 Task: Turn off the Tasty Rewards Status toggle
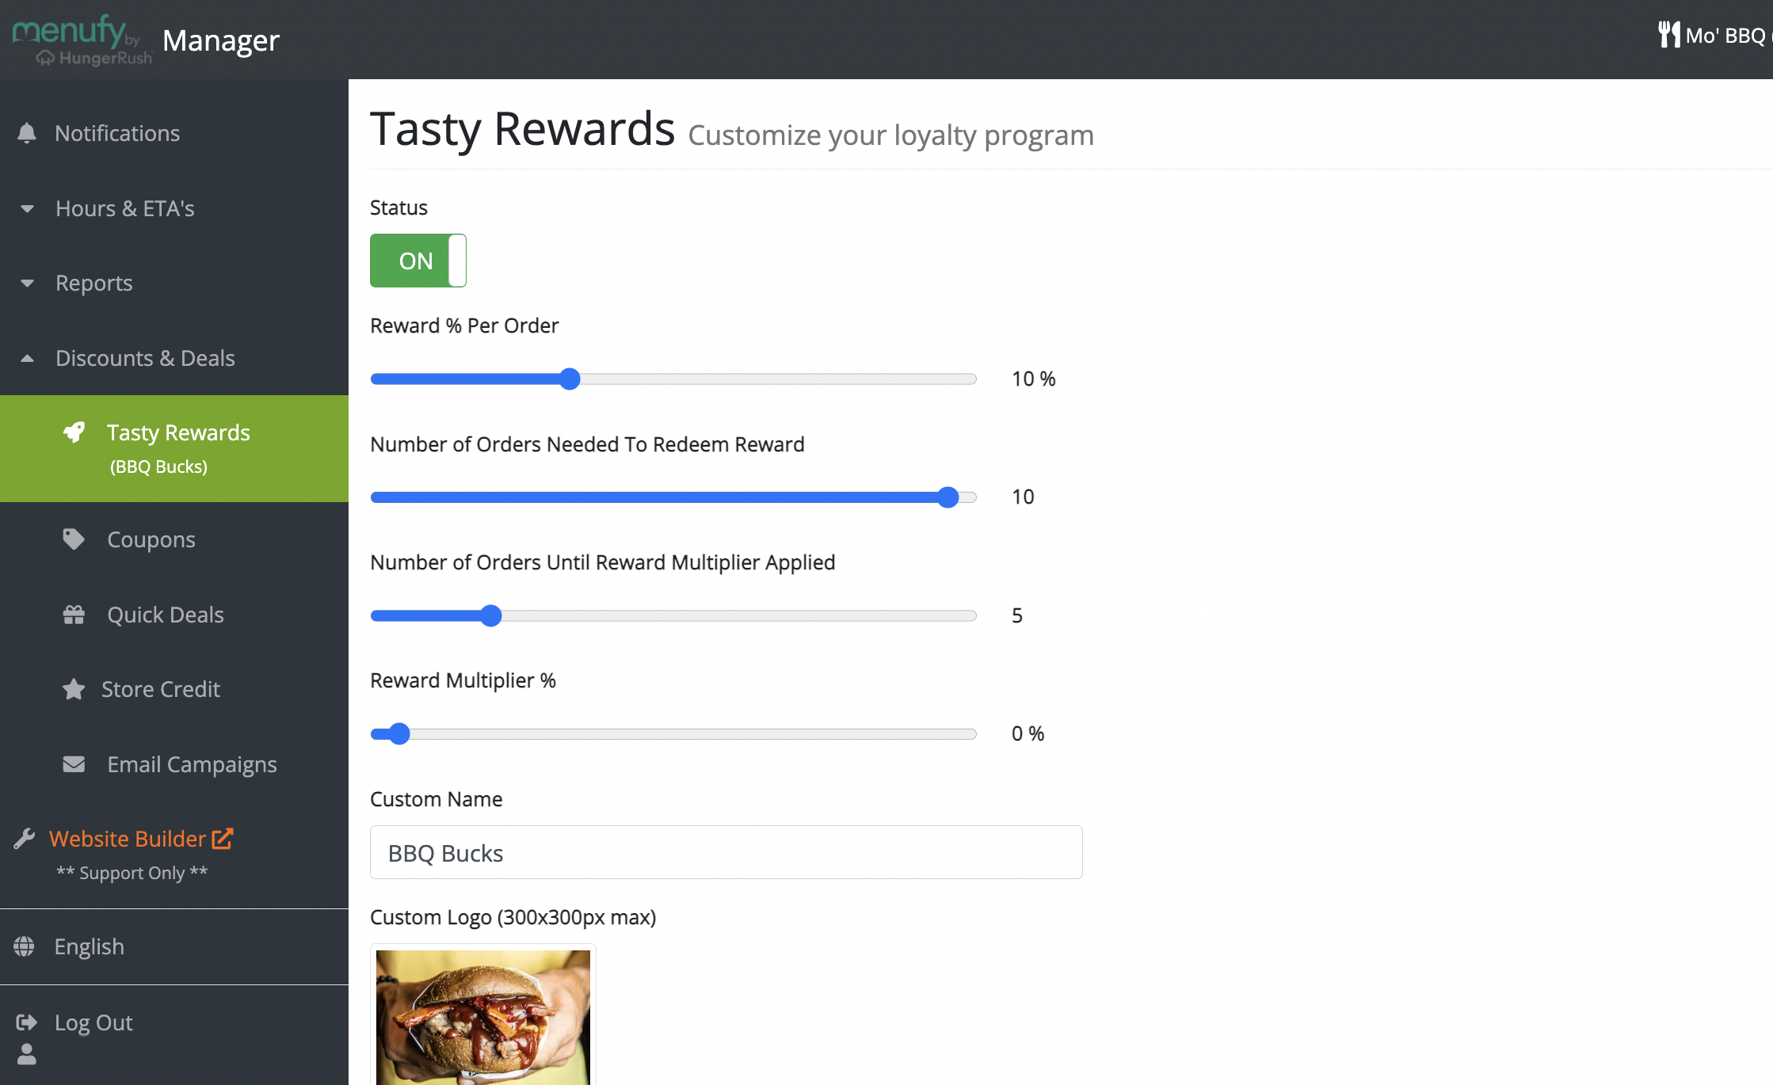(418, 261)
